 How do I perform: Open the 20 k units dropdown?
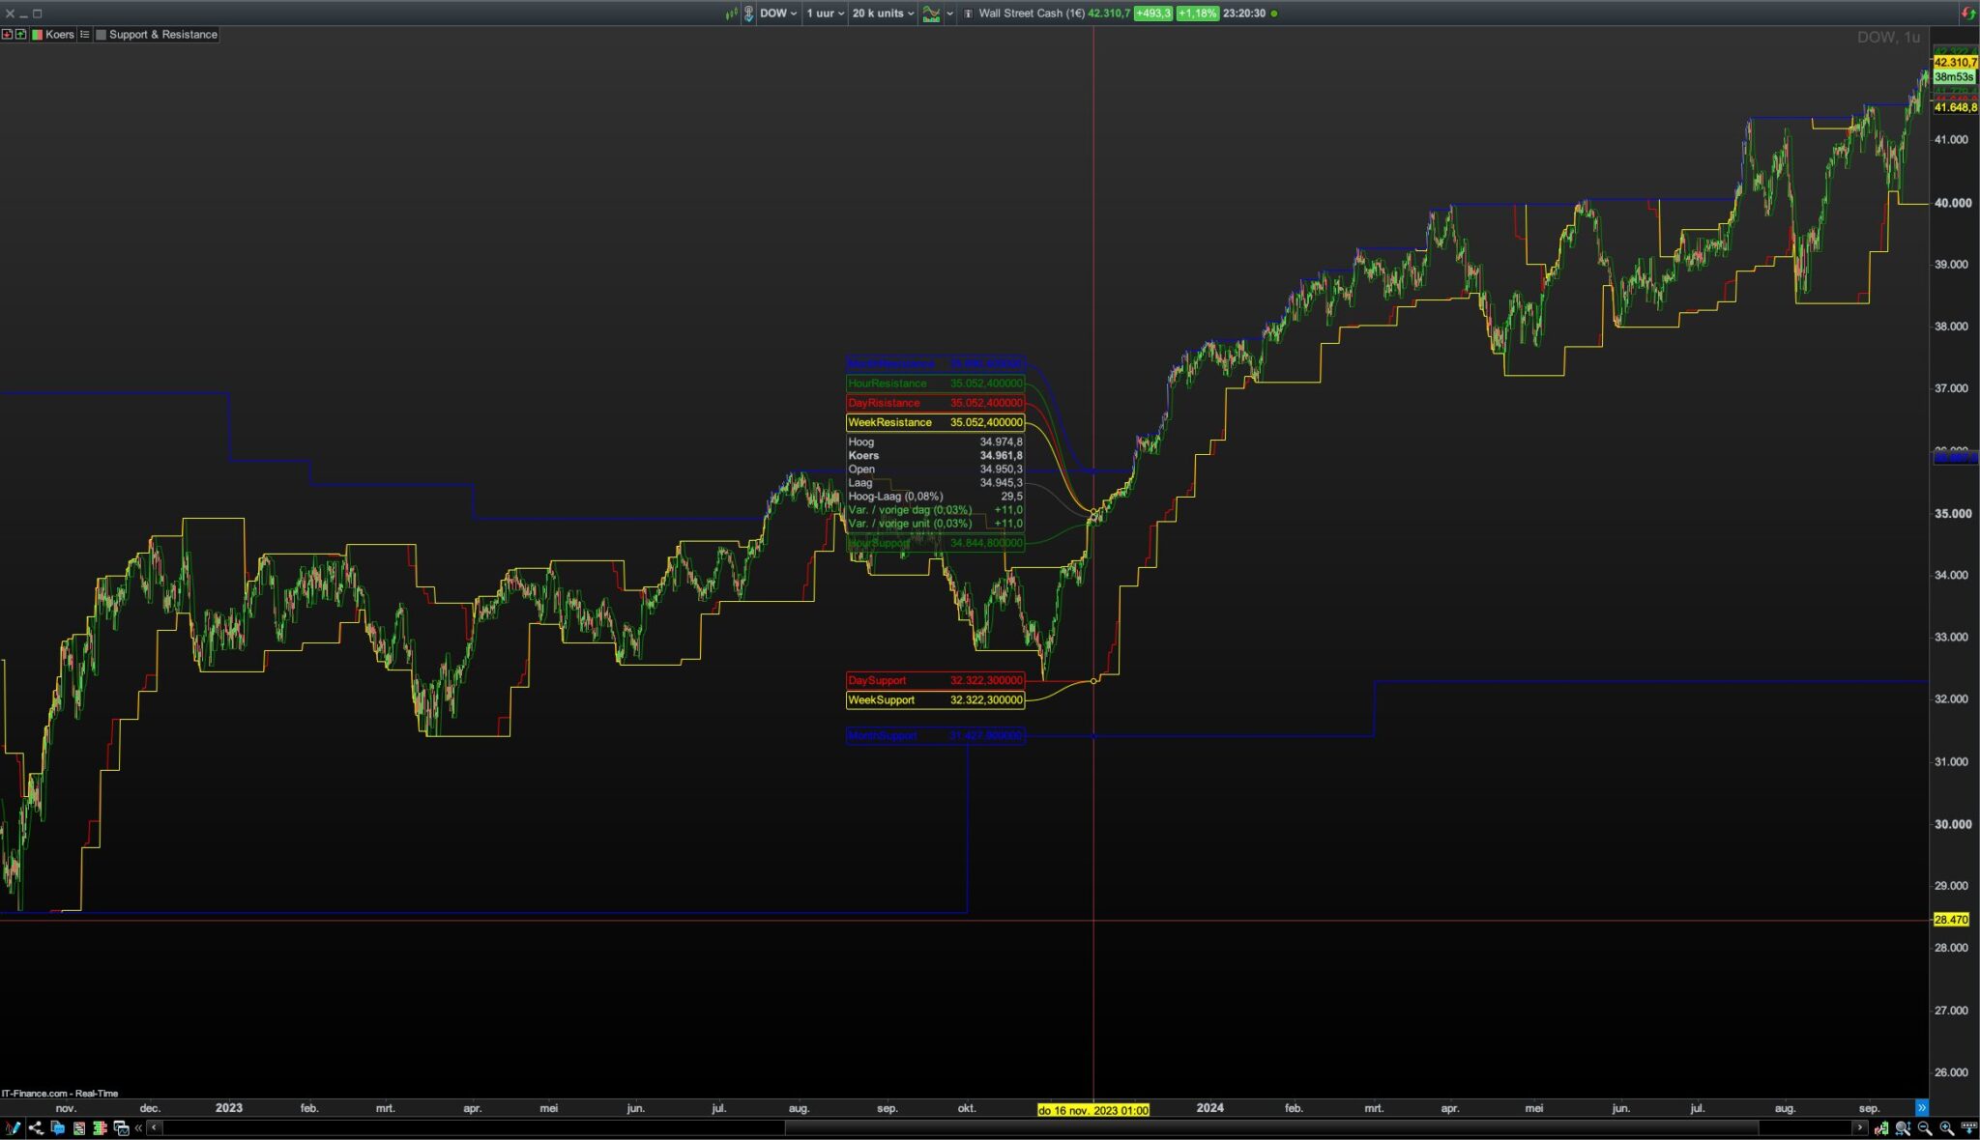click(882, 14)
